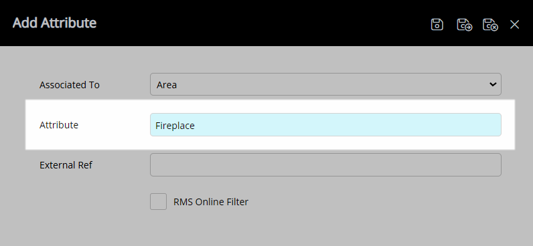Open the Associated To dropdown

pos(325,84)
